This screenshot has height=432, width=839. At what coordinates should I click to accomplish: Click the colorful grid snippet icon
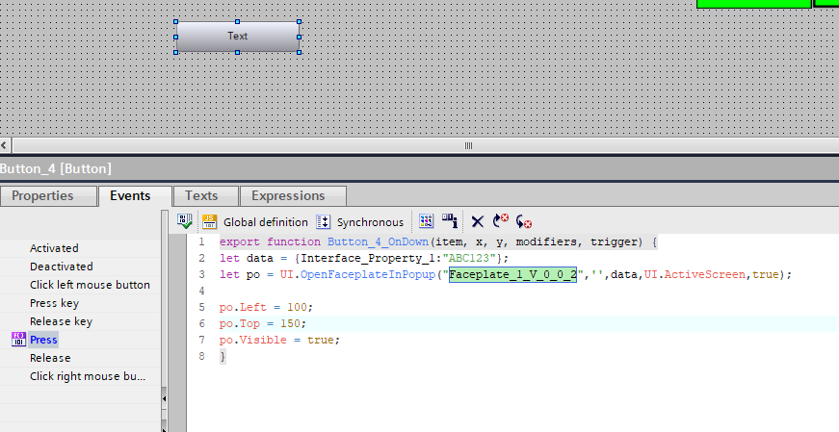click(x=427, y=221)
